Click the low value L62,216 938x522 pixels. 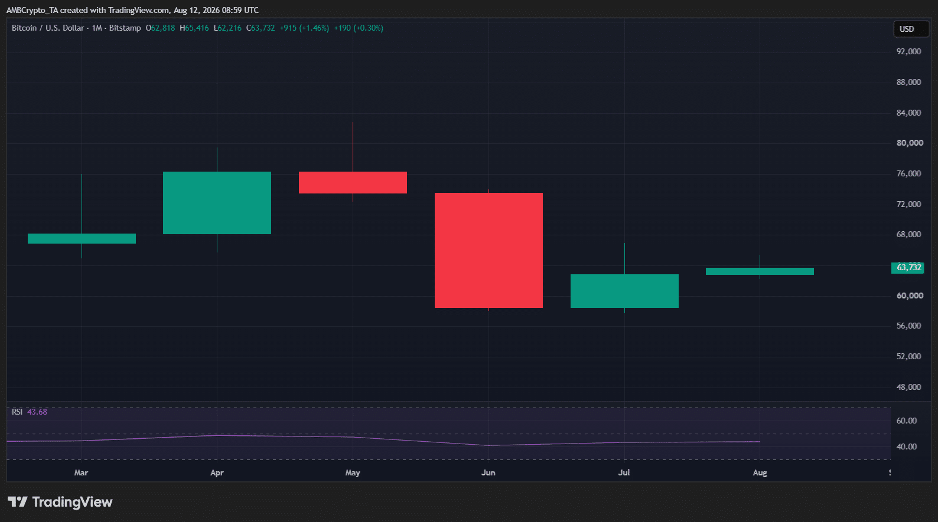[227, 28]
